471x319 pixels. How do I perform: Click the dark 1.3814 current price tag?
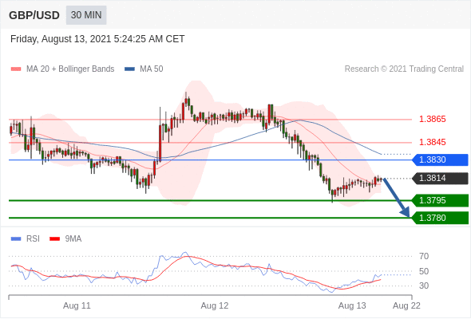click(440, 179)
